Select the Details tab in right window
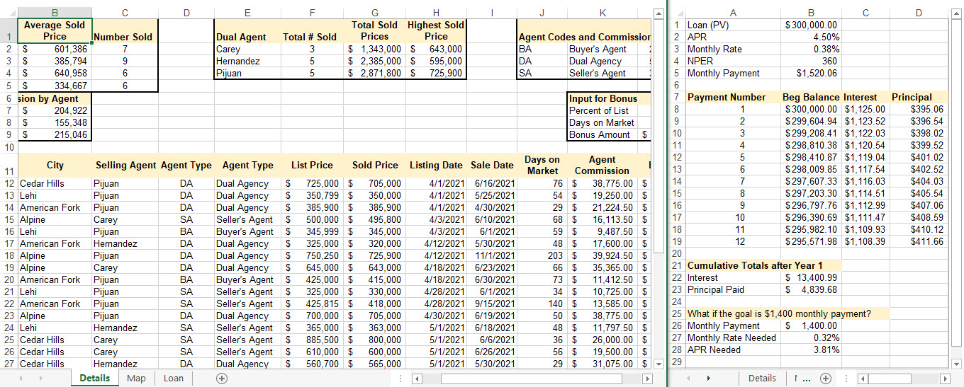The image size is (964, 387). coord(762,379)
